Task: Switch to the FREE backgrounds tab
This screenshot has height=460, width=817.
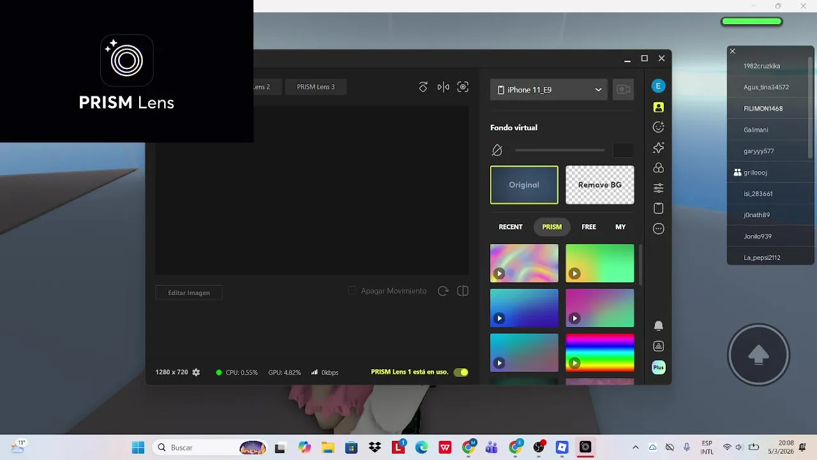Action: click(x=588, y=227)
